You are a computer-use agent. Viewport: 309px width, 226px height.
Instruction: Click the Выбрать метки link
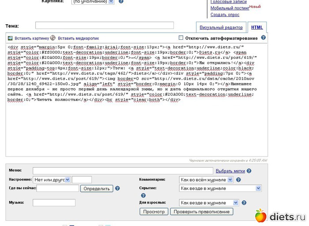(x=230, y=171)
